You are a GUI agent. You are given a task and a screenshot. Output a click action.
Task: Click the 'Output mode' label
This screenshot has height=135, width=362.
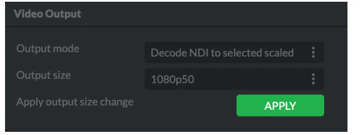tap(48, 49)
